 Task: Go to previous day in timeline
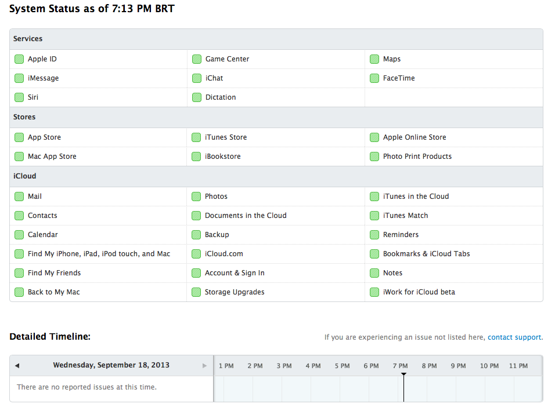17,366
